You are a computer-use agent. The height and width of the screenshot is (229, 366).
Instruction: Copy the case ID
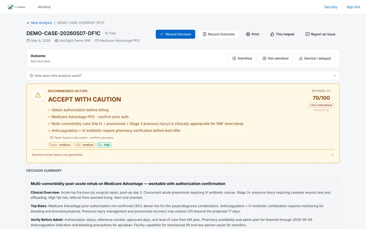(x=110, y=33)
